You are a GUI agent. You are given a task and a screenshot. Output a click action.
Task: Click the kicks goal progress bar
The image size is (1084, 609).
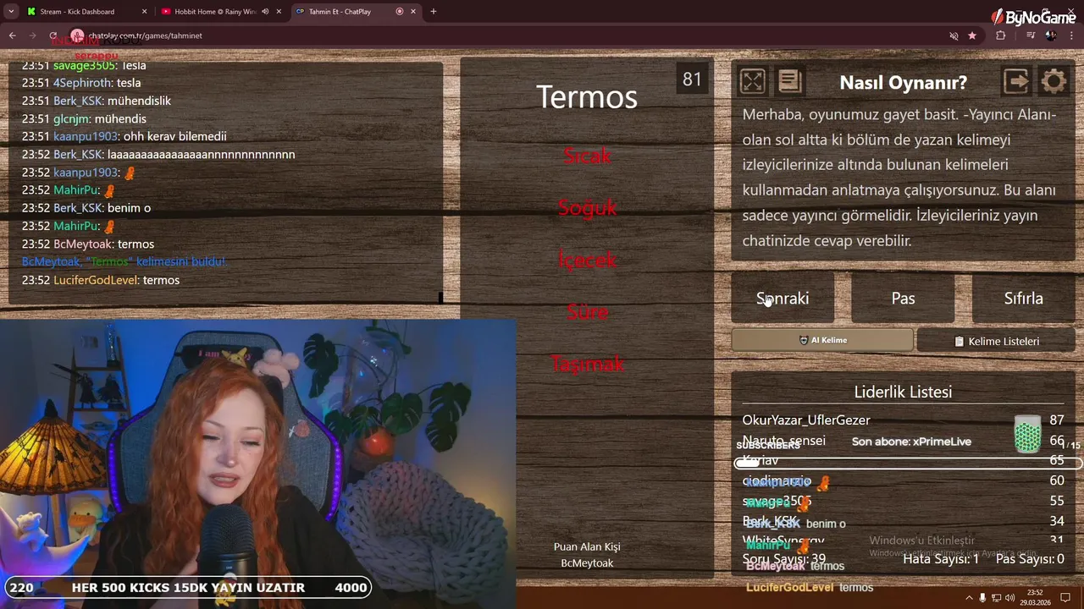tap(186, 587)
